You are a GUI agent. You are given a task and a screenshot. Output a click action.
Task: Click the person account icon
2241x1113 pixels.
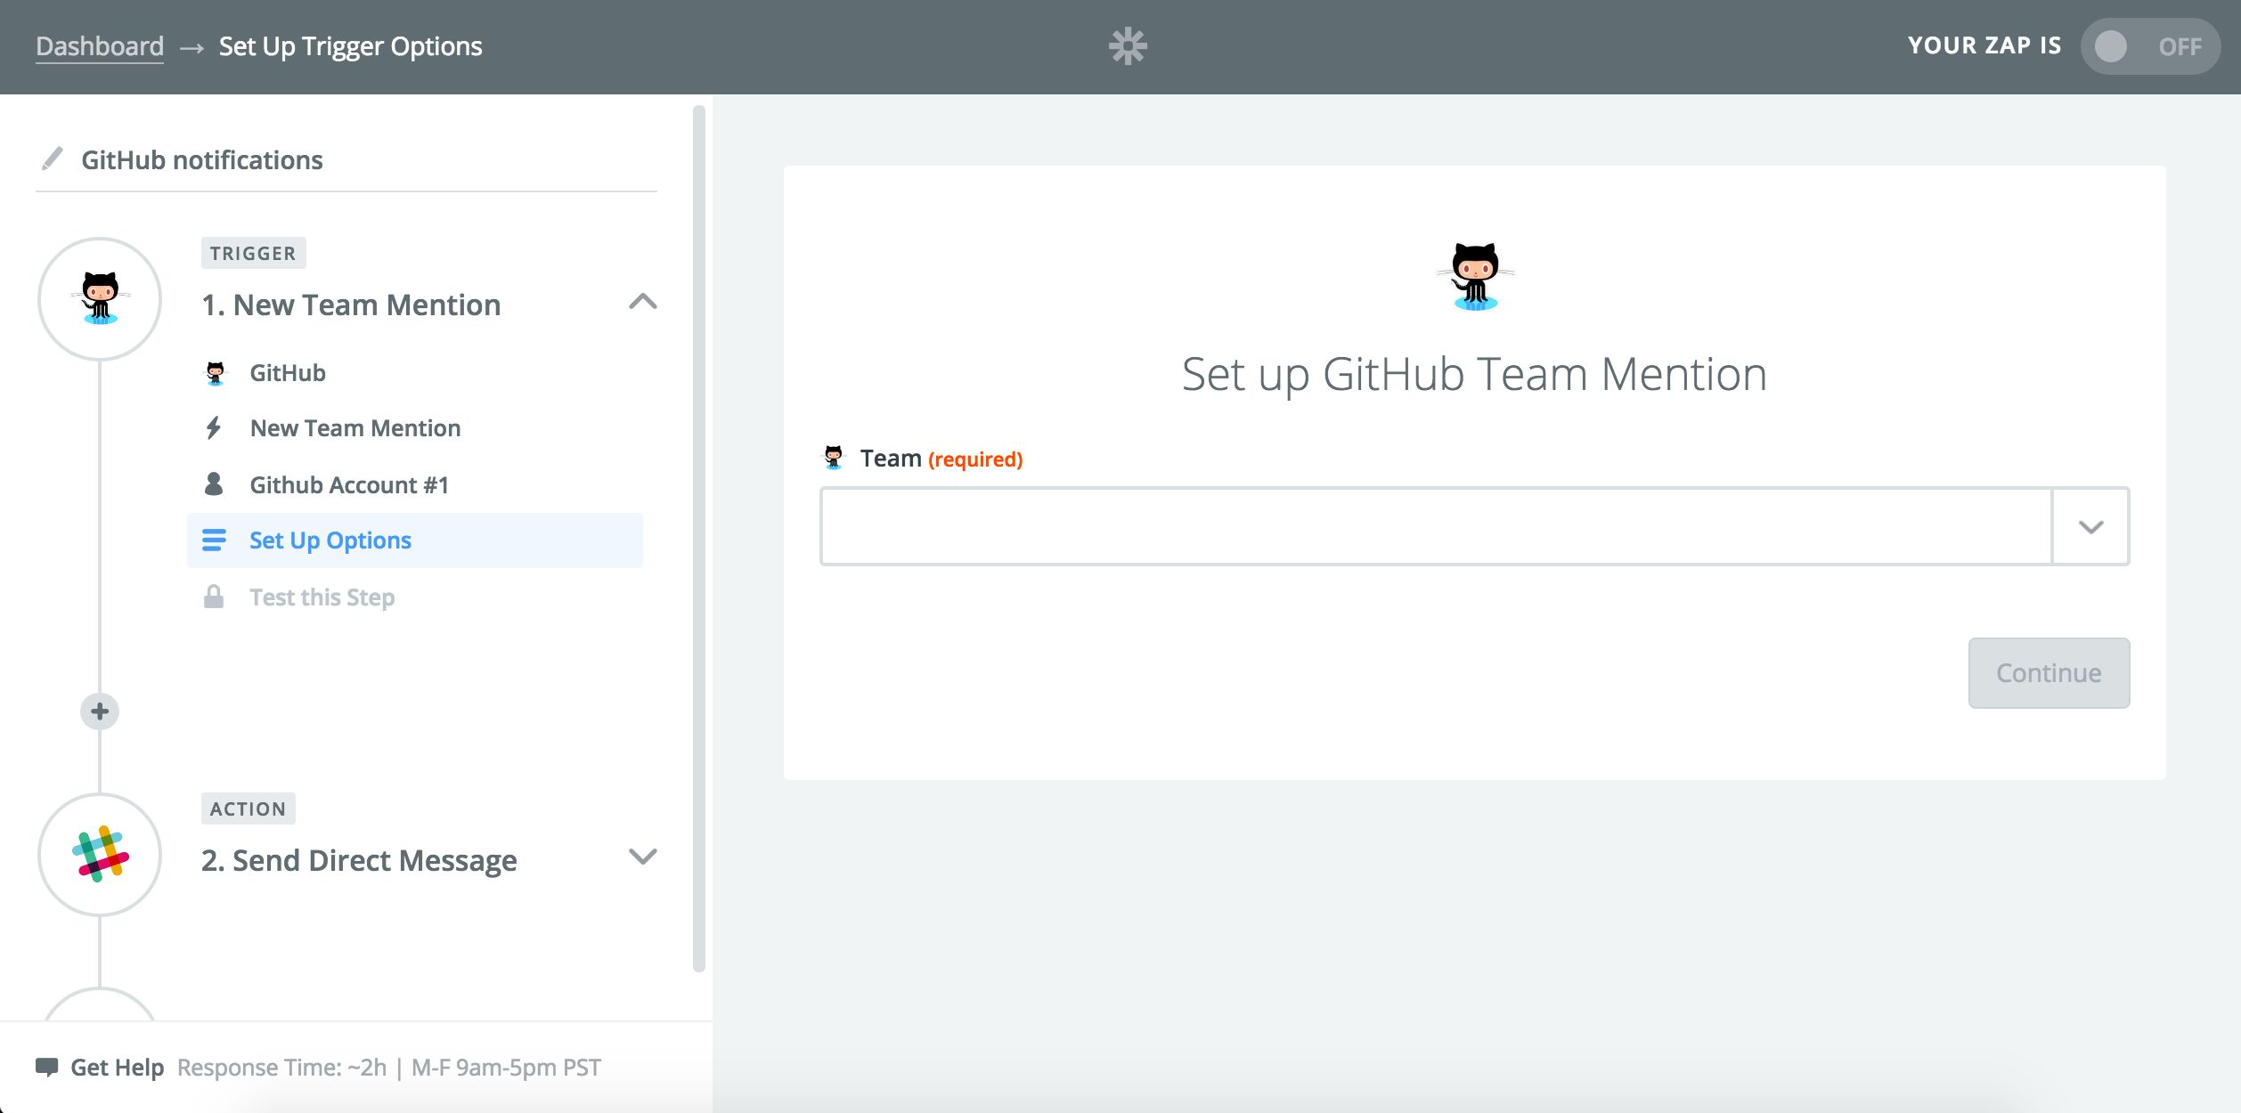214,484
